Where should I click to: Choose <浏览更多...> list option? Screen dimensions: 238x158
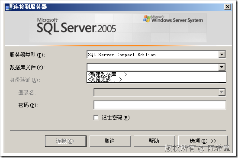click(x=156, y=80)
